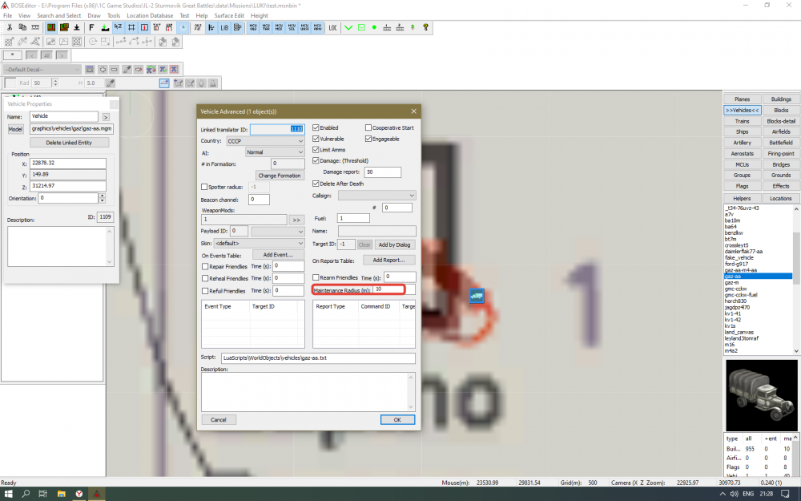Image resolution: width=801 pixels, height=501 pixels.
Task: Open the Skin dropdown
Action: (x=259, y=244)
